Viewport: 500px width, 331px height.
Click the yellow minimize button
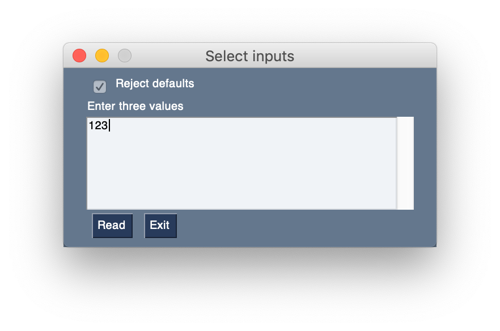click(x=101, y=56)
